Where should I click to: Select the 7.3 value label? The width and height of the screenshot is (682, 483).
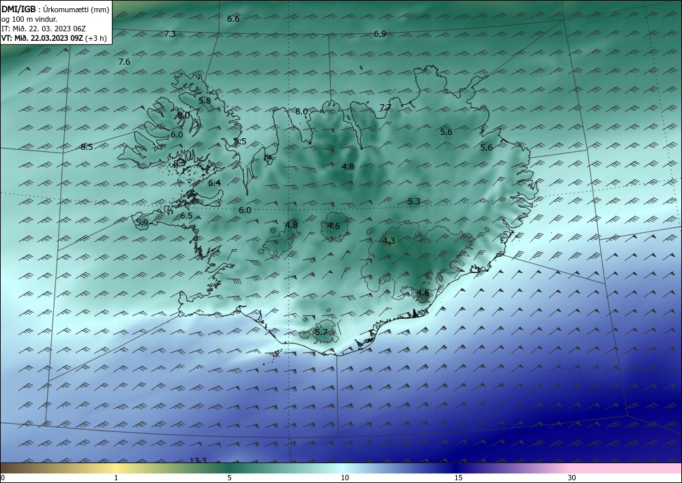[170, 33]
